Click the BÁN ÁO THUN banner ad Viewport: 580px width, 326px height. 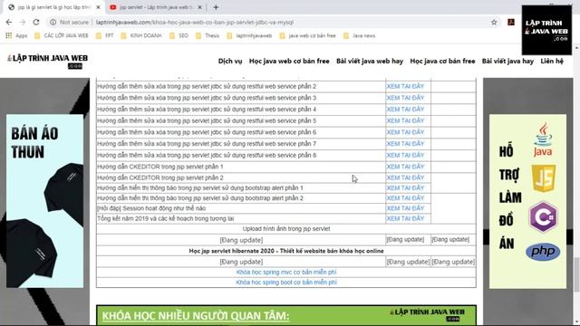(44, 201)
